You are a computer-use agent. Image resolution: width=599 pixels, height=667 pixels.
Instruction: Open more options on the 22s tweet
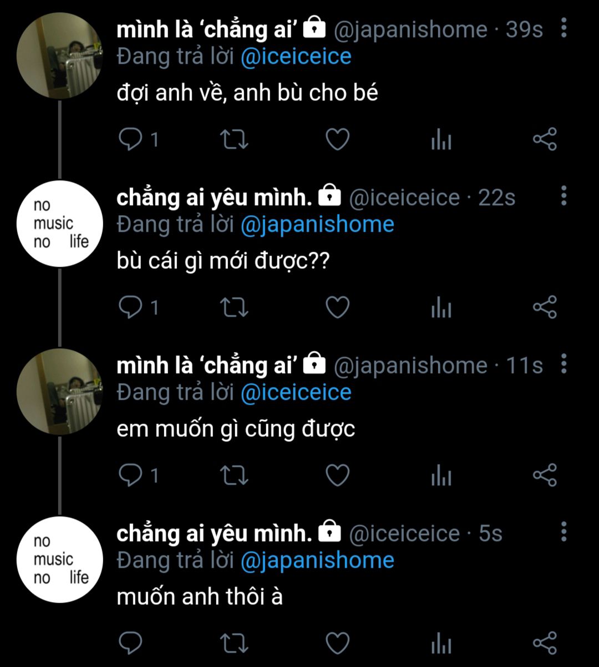point(564,196)
